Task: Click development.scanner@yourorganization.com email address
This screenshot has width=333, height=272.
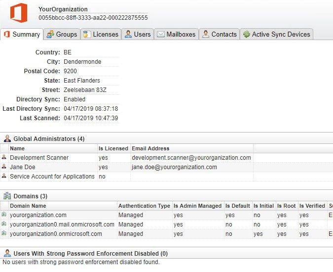Action: point(191,158)
